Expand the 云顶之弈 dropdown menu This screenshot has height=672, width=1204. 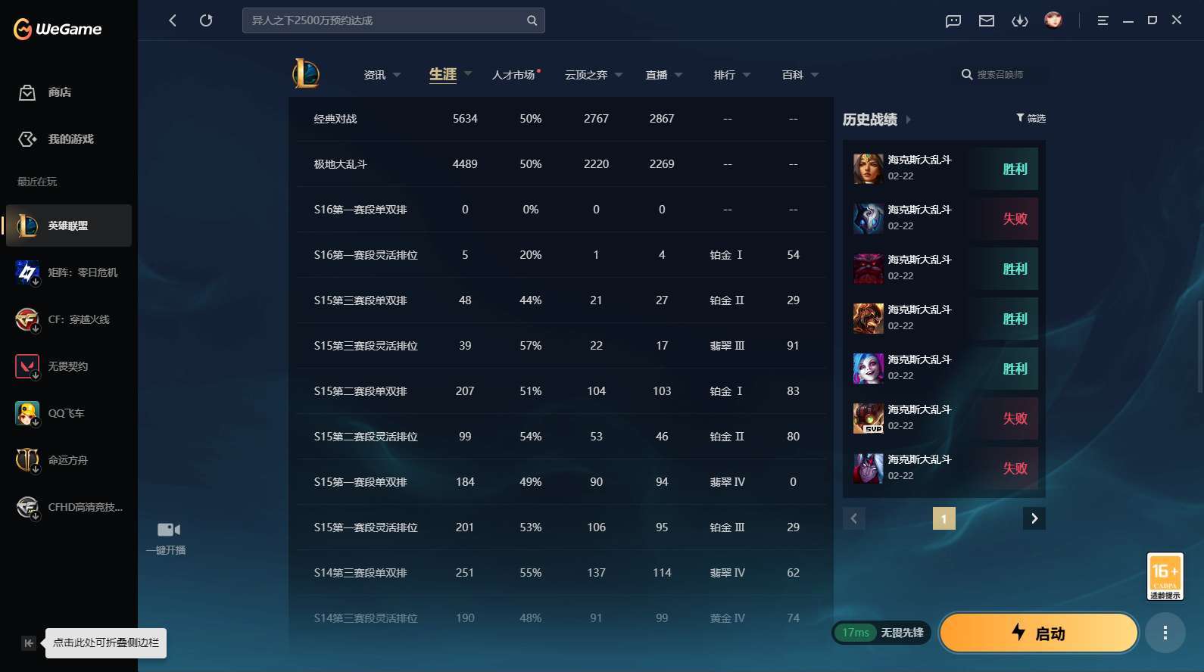click(x=594, y=75)
